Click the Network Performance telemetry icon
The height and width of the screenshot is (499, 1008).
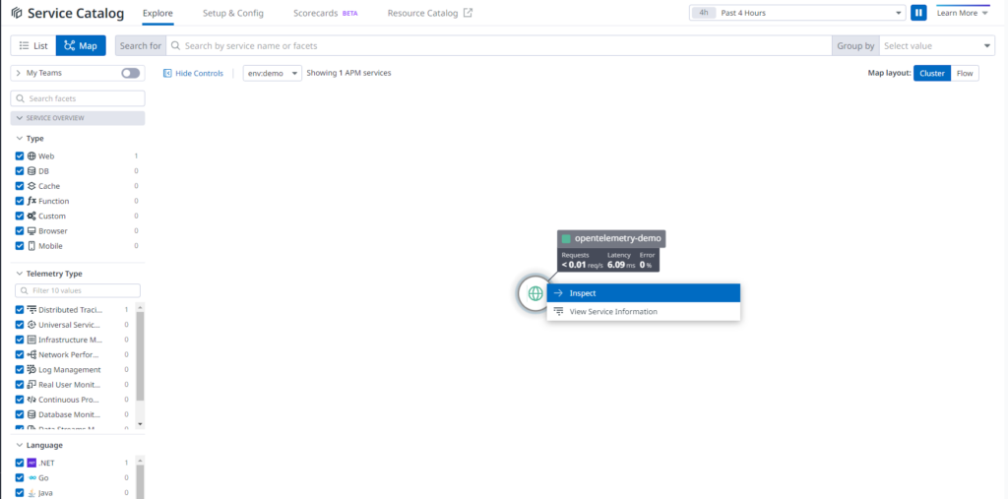(32, 355)
